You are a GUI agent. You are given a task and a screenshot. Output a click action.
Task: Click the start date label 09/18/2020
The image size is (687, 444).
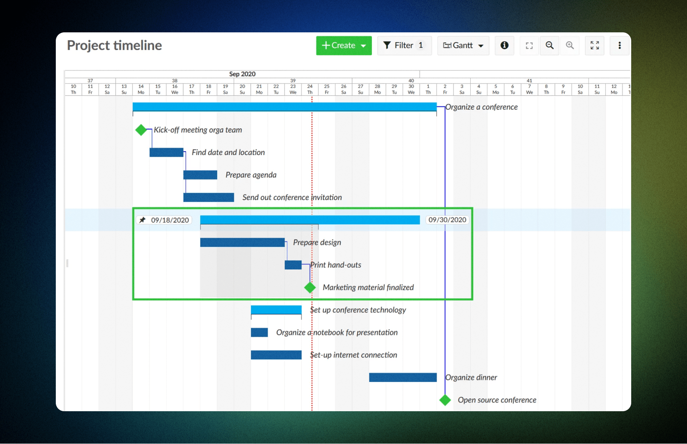click(170, 220)
